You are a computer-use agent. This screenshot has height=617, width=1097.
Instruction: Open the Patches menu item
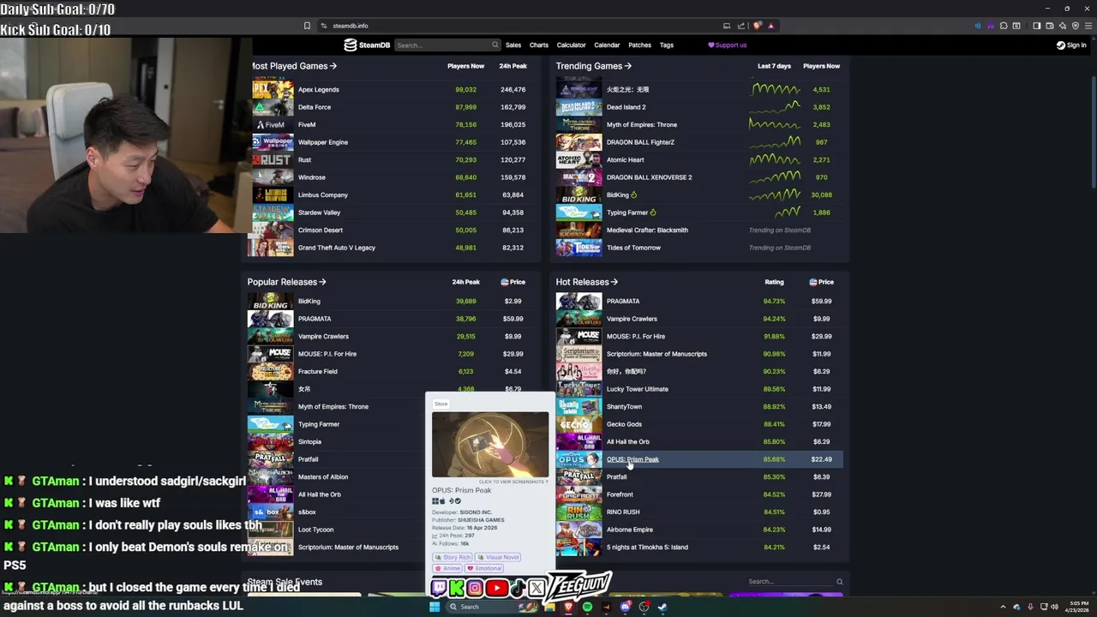pyautogui.click(x=639, y=45)
